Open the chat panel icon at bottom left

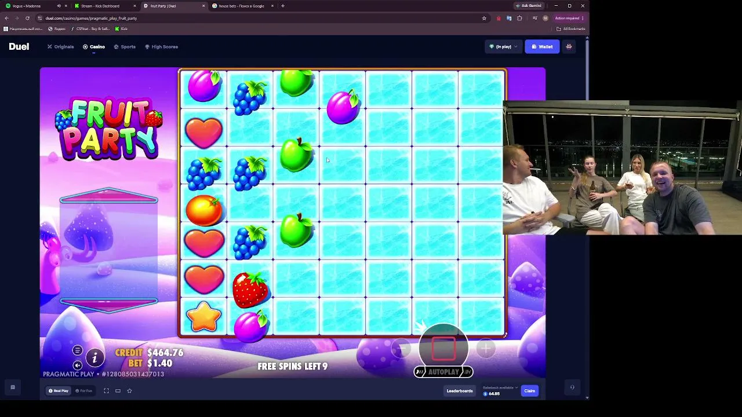[x=13, y=387]
